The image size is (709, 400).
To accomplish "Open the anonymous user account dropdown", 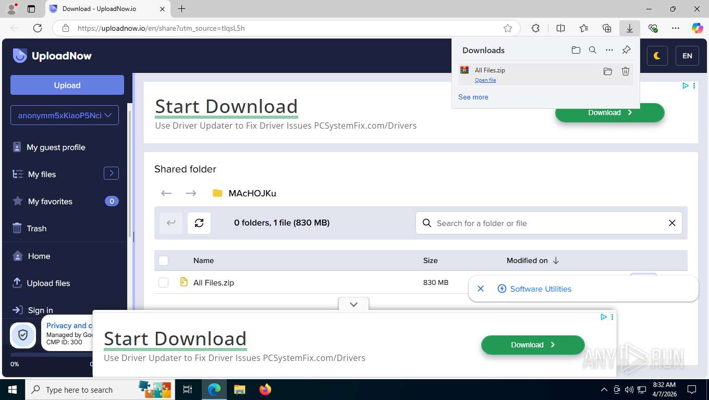I will pos(65,115).
